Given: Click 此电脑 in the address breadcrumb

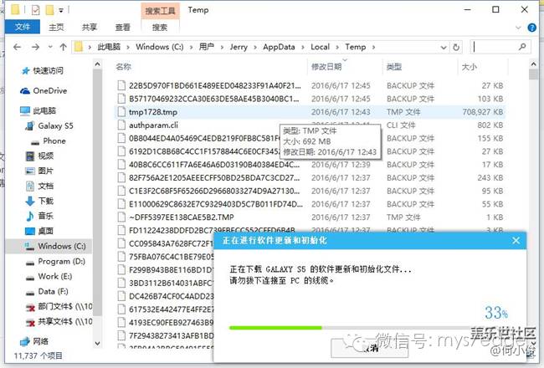Looking at the screenshot, I should [x=109, y=47].
